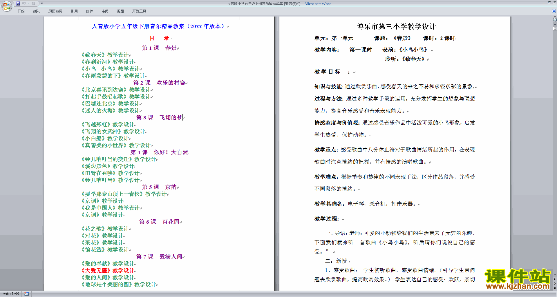Click the entry 《巴塘连北京》教学设计
The height and width of the screenshot is (297, 557).
(x=110, y=104)
